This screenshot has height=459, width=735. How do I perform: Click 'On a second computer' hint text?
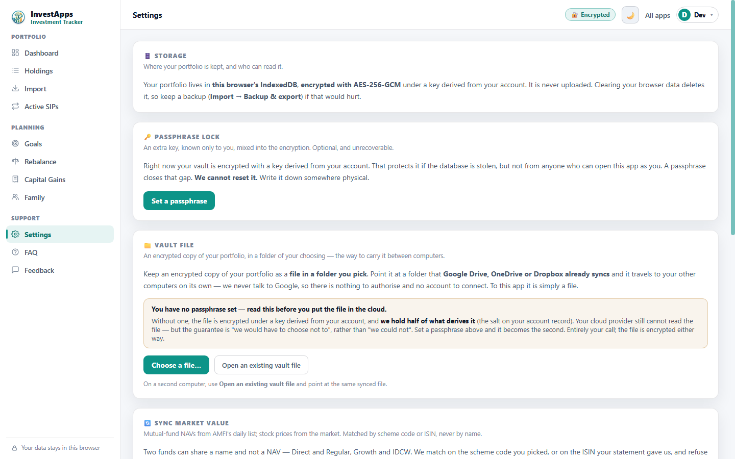265,384
